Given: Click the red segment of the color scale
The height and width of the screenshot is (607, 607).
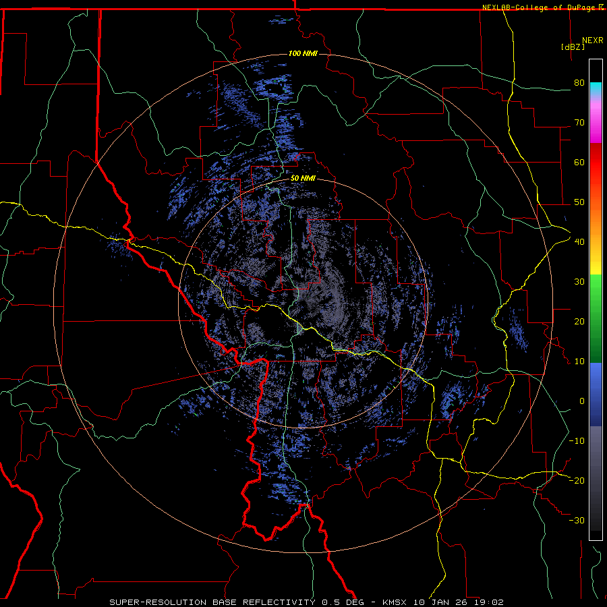Looking at the screenshot, I should 596,163.
